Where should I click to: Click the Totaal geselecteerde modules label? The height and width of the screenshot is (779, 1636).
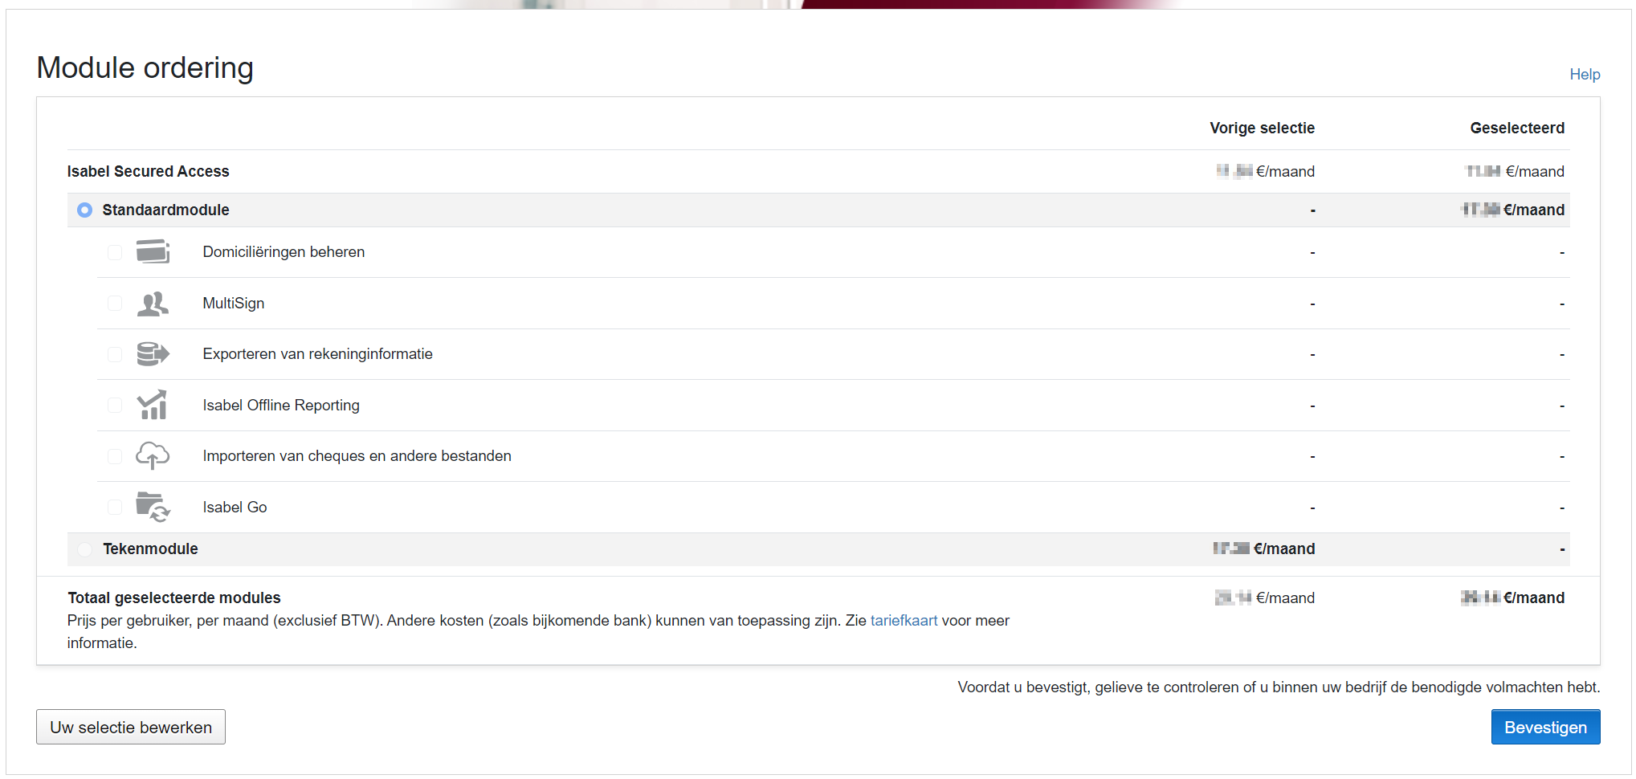point(174,598)
